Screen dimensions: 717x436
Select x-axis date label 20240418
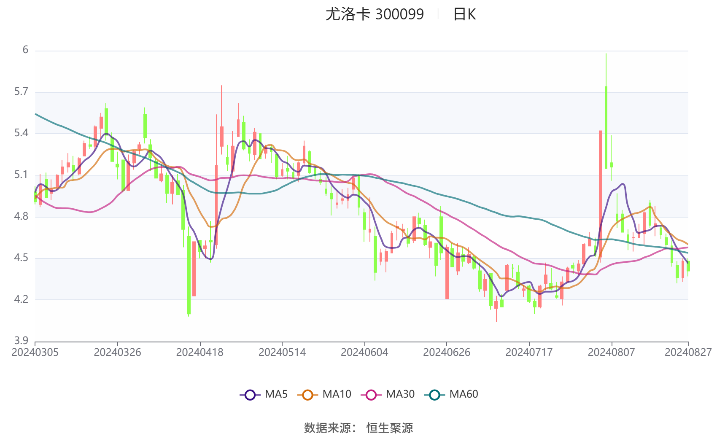coord(200,353)
